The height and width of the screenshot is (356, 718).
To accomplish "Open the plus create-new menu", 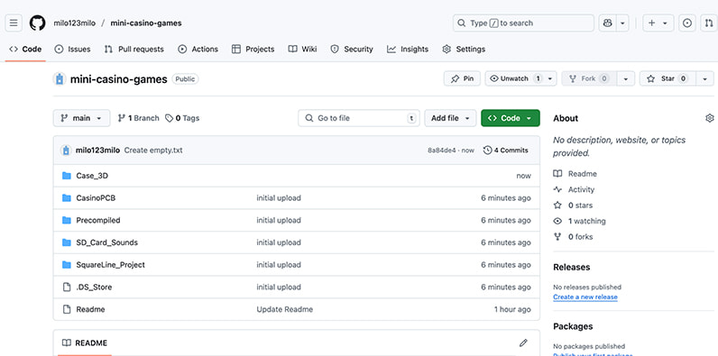I will point(658,23).
